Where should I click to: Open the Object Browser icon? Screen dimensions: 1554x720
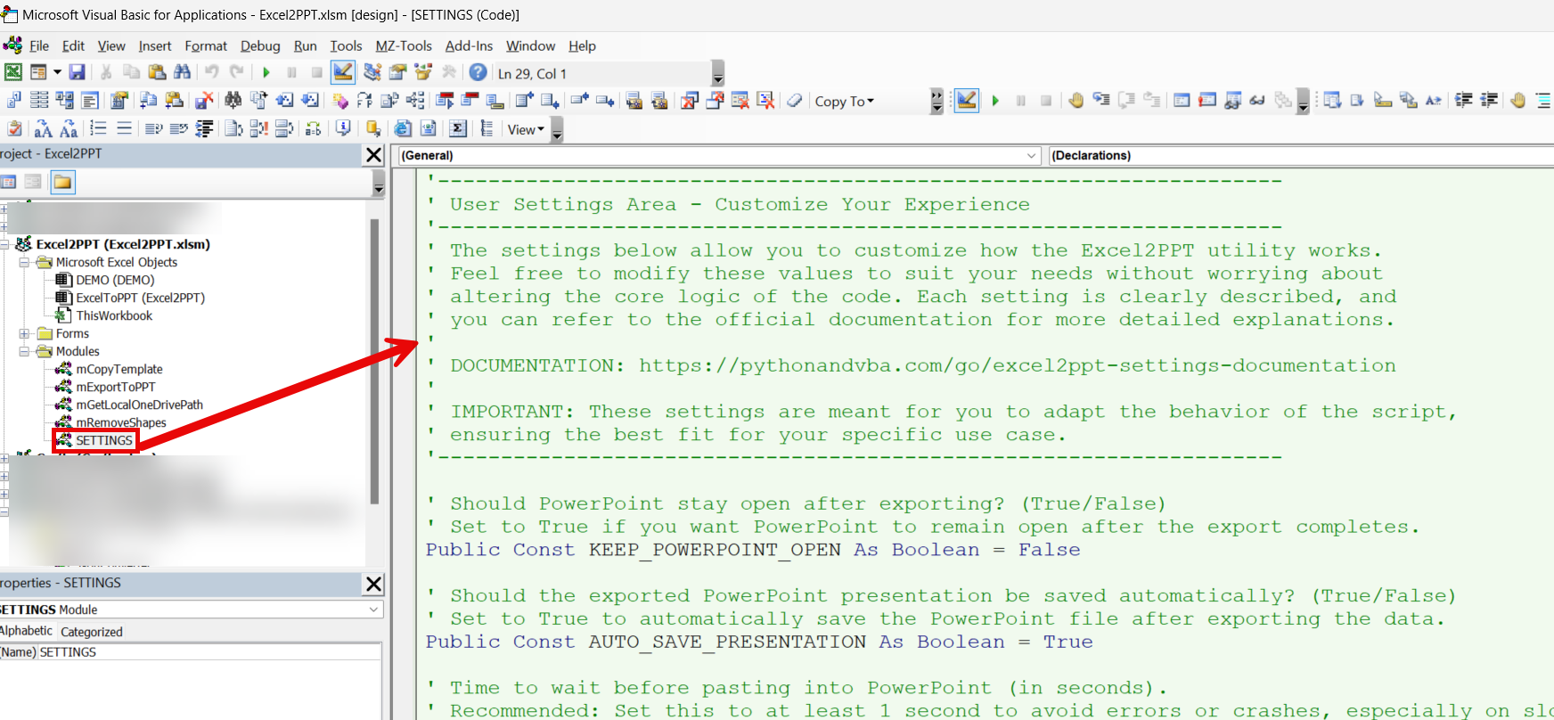click(423, 72)
